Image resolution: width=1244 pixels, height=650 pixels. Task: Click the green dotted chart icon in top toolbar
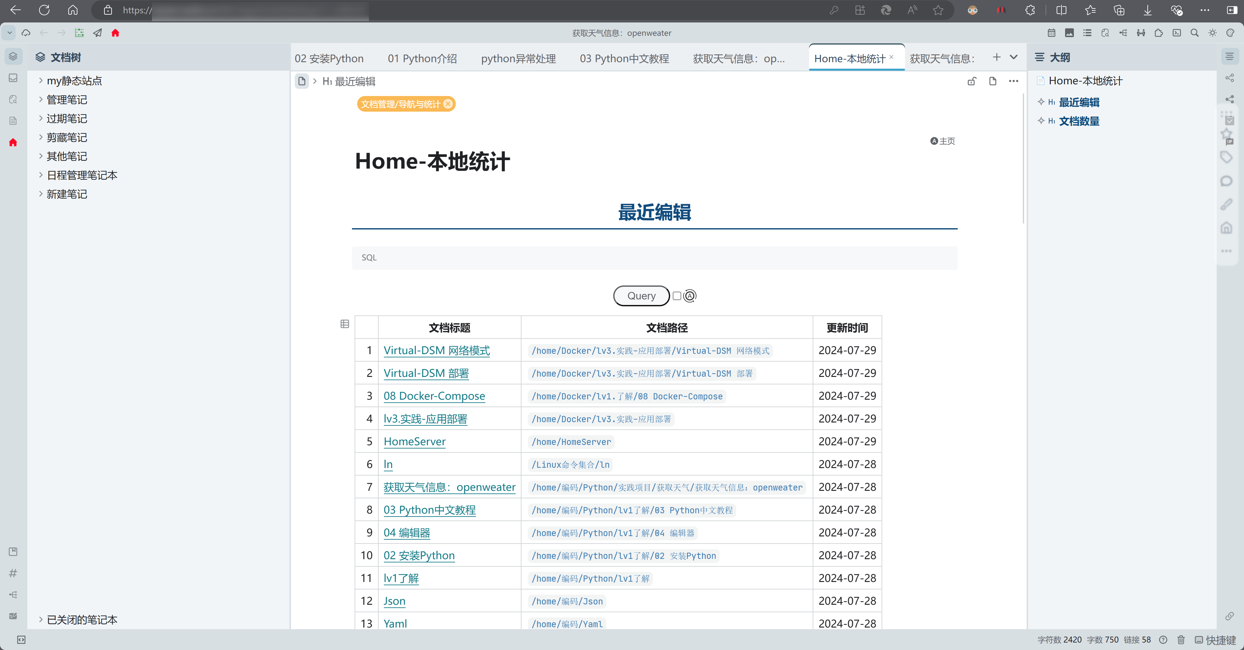80,33
